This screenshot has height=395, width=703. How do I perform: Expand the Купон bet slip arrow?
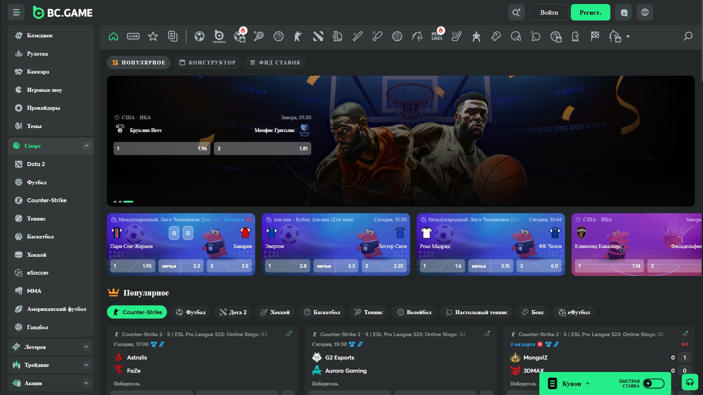pyautogui.click(x=588, y=383)
